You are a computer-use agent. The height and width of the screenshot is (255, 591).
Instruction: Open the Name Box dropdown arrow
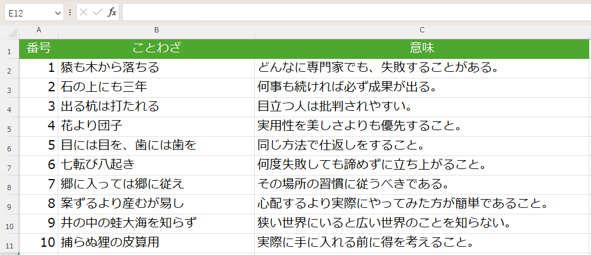click(57, 12)
